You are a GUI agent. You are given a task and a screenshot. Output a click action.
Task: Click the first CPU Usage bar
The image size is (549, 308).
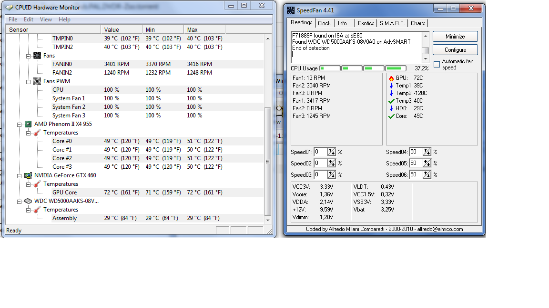[x=330, y=68]
